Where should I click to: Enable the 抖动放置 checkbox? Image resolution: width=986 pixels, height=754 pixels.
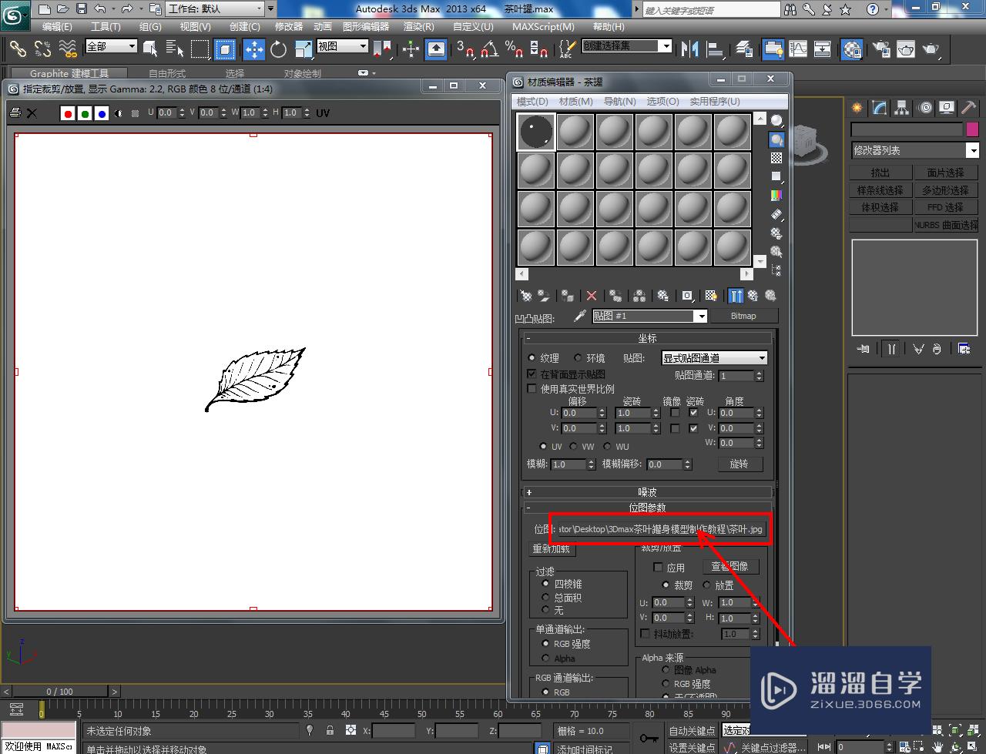tap(646, 634)
